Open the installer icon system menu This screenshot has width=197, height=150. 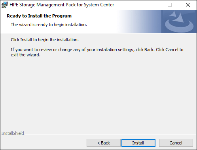point(4,5)
